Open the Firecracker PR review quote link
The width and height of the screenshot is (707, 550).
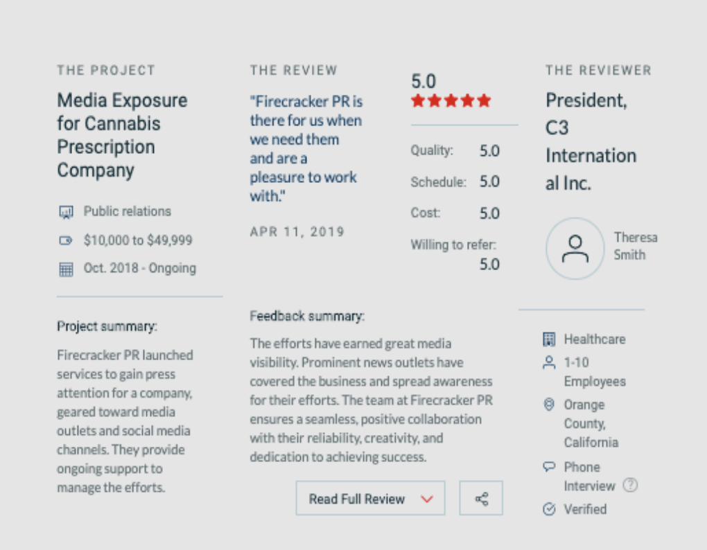(306, 149)
